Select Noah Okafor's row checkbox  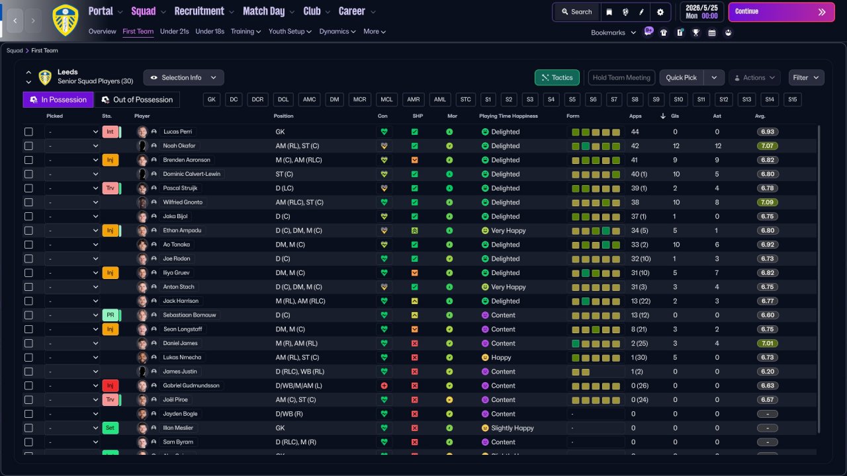click(x=28, y=146)
